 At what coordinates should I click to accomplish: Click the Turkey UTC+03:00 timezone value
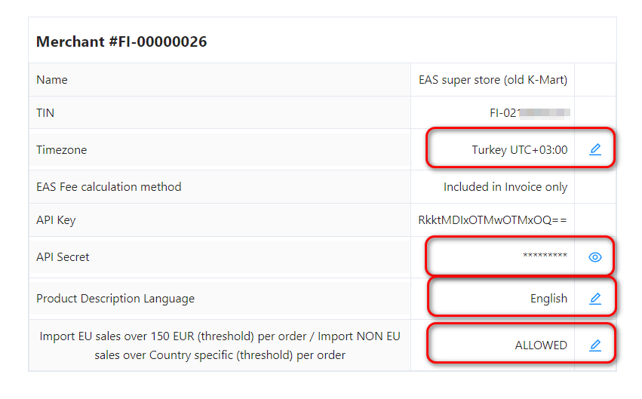coord(519,149)
